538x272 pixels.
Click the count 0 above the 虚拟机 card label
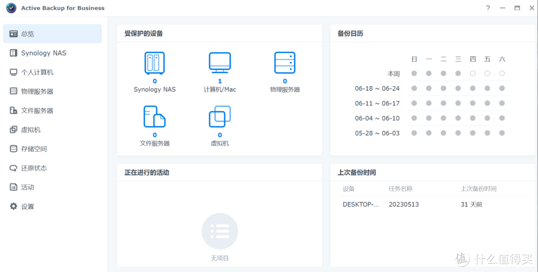click(x=220, y=135)
